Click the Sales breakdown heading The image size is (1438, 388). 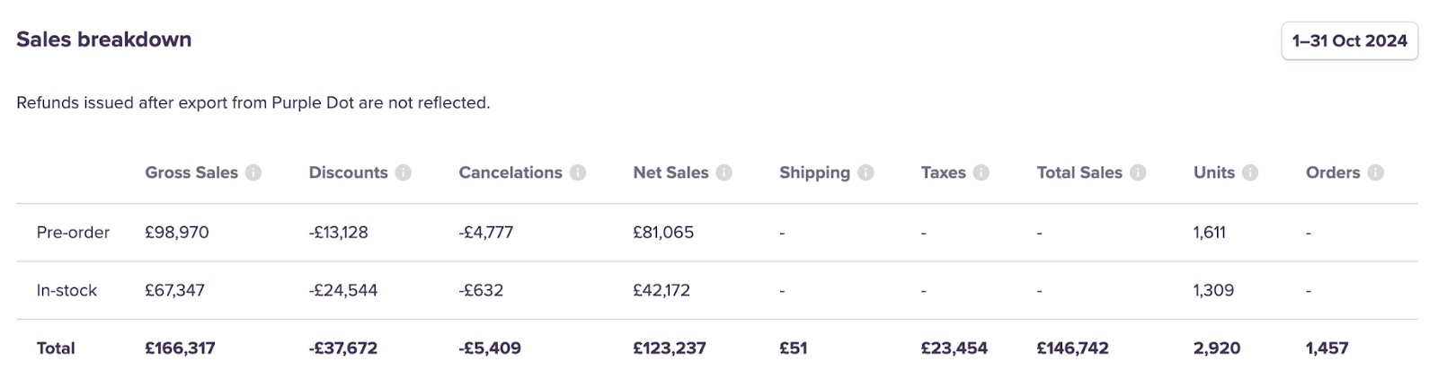[x=104, y=40]
